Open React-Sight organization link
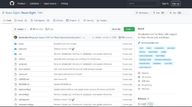The width and height of the screenshot is (192, 107). click(12, 13)
